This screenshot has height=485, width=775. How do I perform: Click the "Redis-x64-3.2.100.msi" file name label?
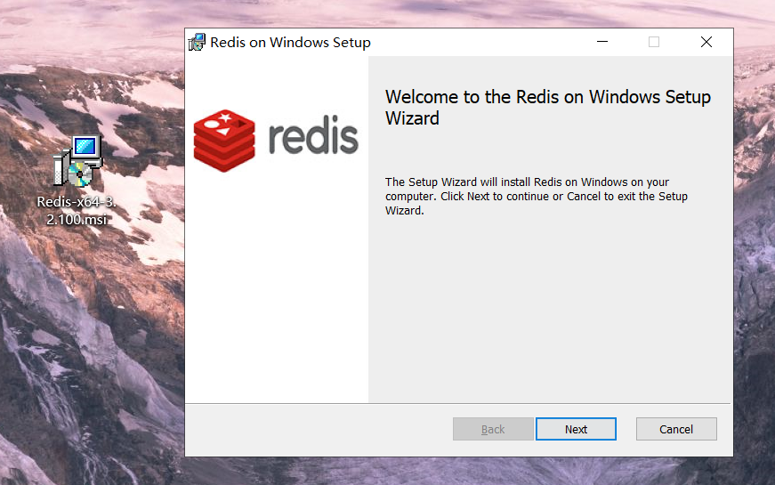click(x=77, y=210)
